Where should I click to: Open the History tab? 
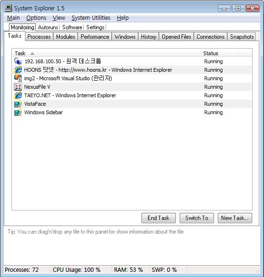click(148, 37)
